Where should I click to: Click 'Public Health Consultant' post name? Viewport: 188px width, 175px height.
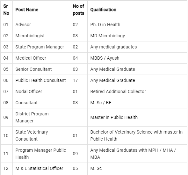tap(41, 80)
